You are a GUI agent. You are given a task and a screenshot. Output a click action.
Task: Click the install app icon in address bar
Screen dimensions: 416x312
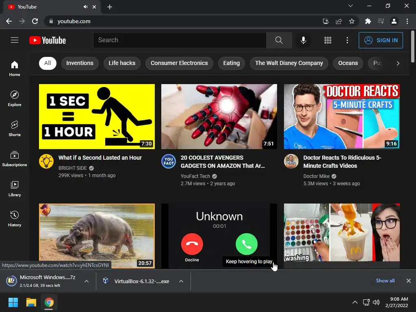325,21
